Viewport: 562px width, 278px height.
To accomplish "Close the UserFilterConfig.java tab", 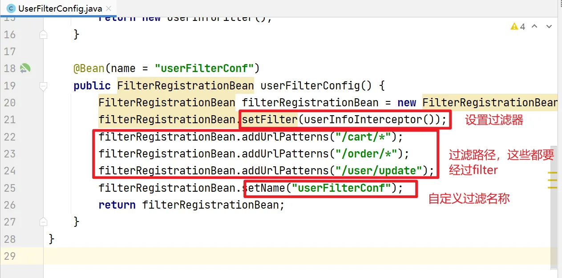I will point(109,8).
